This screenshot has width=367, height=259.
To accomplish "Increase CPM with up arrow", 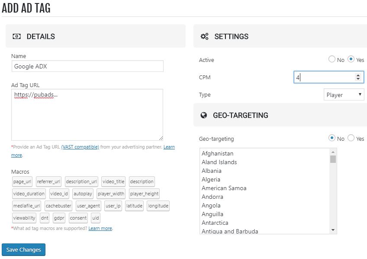I will (x=358, y=75).
